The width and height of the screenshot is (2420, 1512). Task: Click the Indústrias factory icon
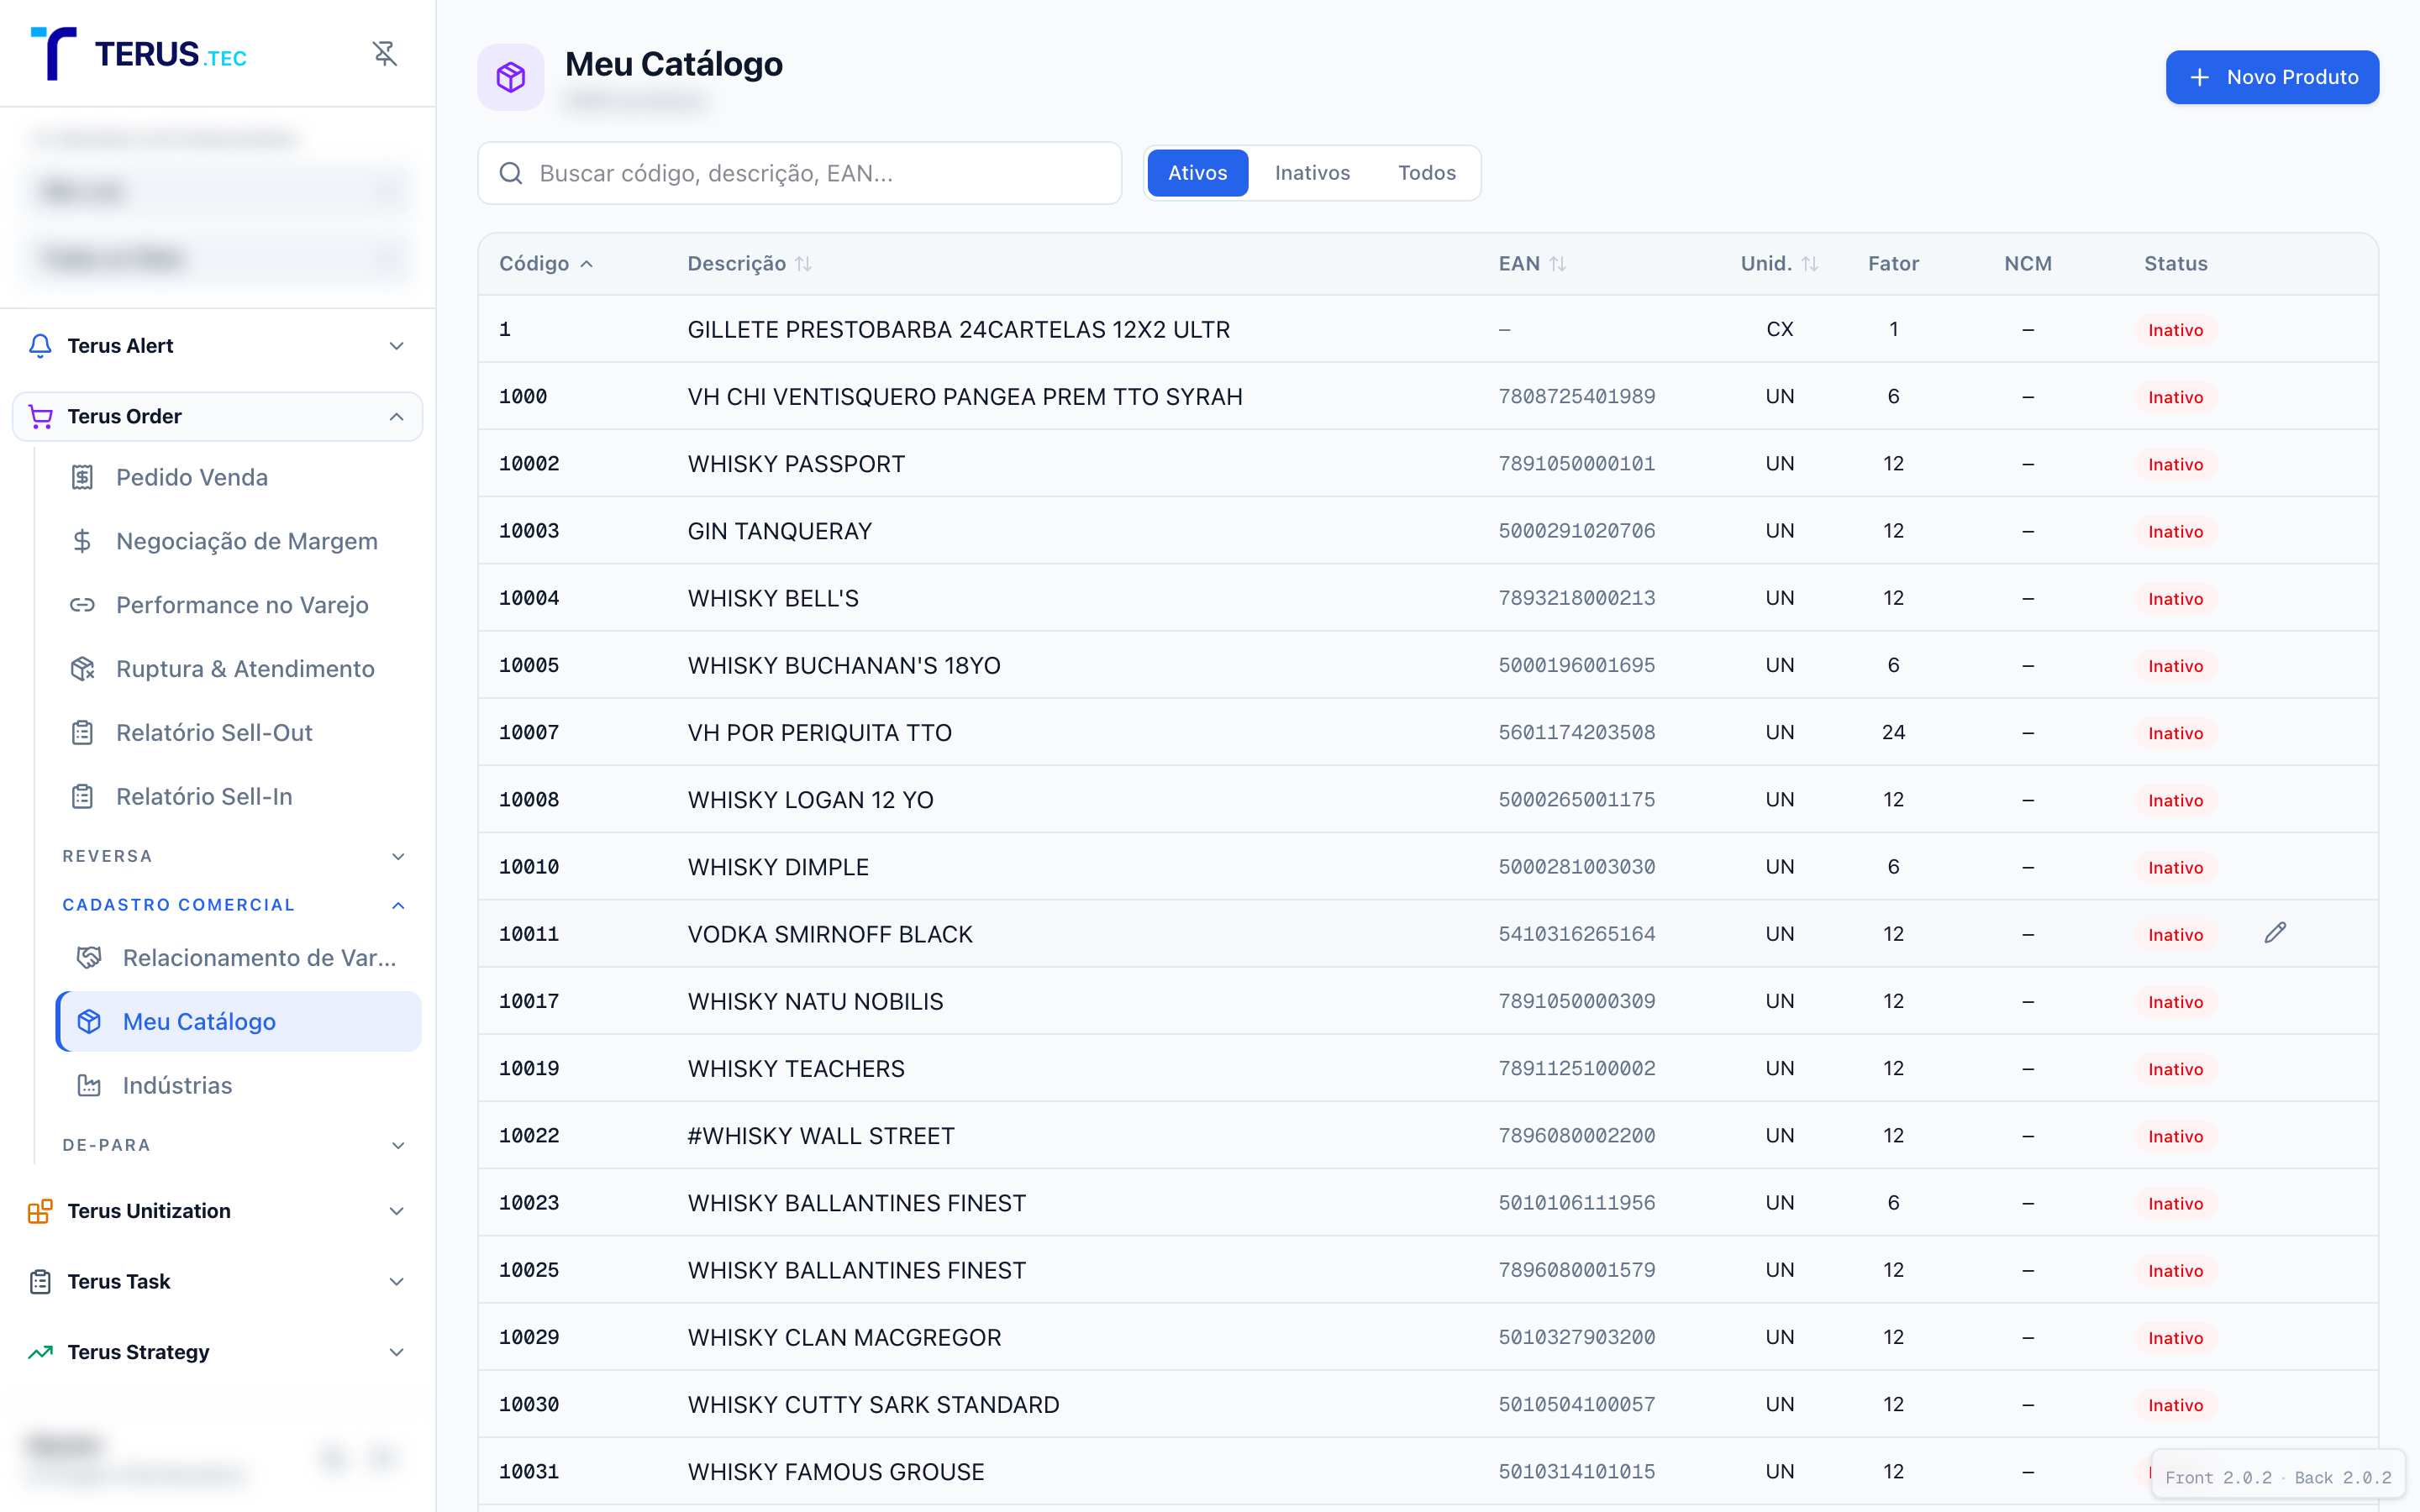tap(89, 1085)
